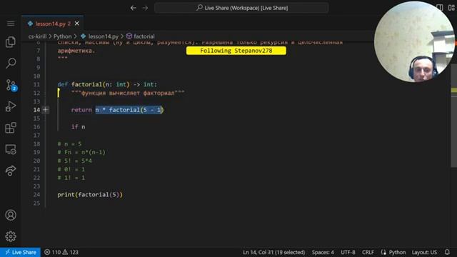
Task: Open the Extensions view
Action: coord(11,128)
